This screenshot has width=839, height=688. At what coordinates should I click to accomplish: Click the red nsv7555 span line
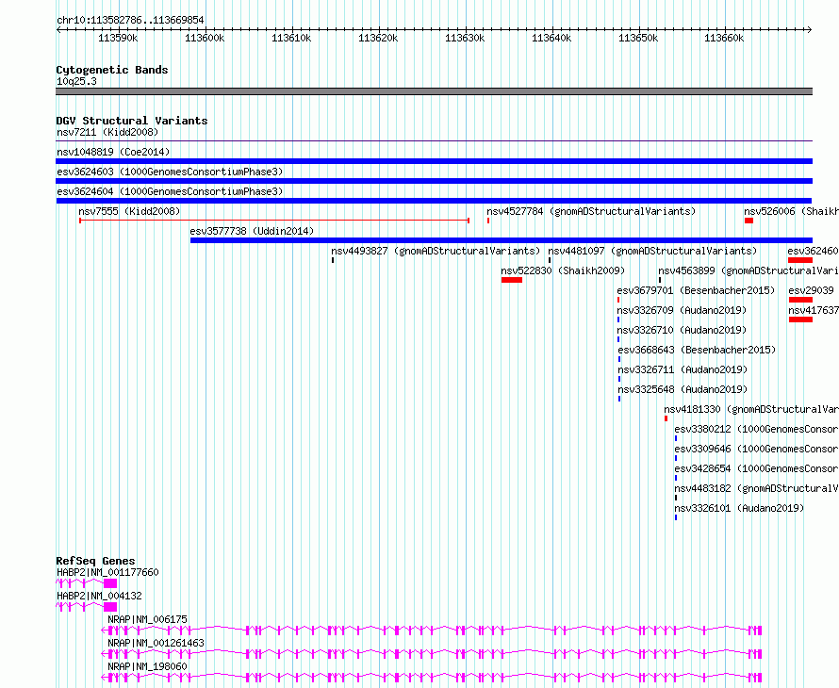(274, 221)
